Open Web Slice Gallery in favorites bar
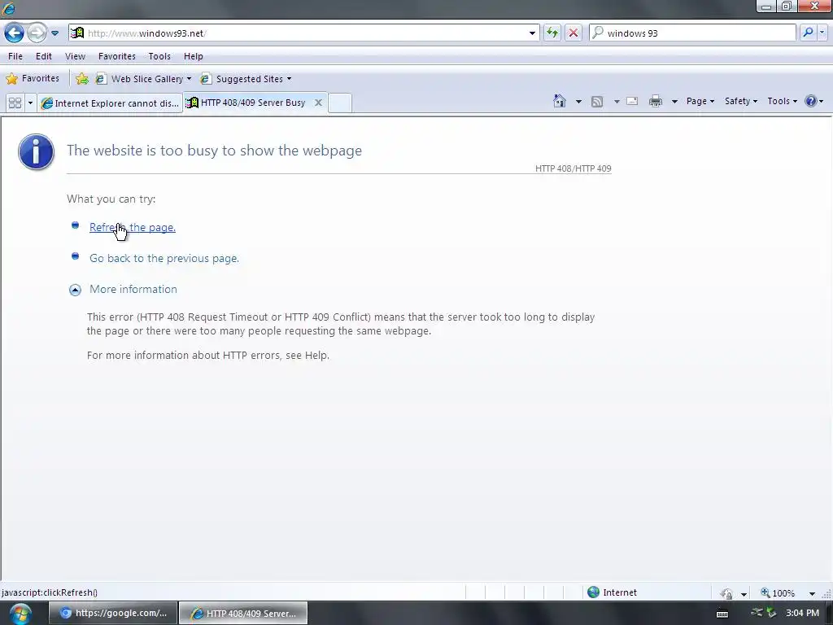 143,79
